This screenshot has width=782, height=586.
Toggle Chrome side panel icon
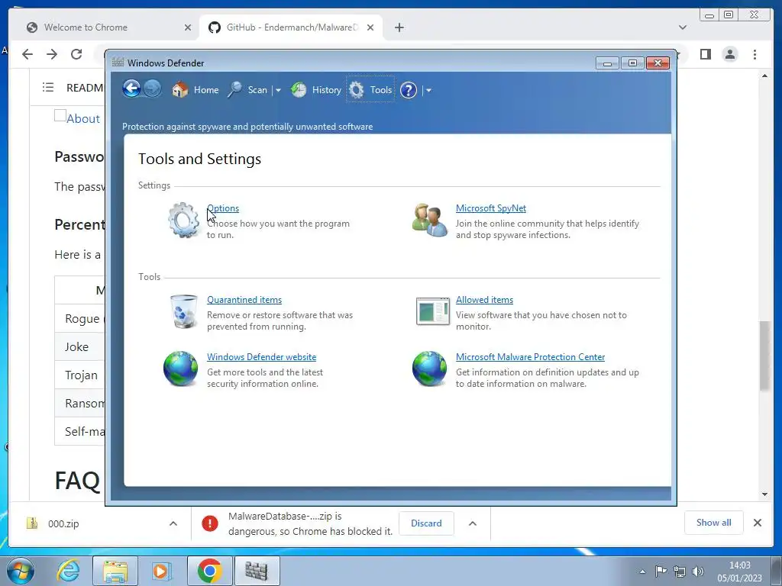click(705, 54)
